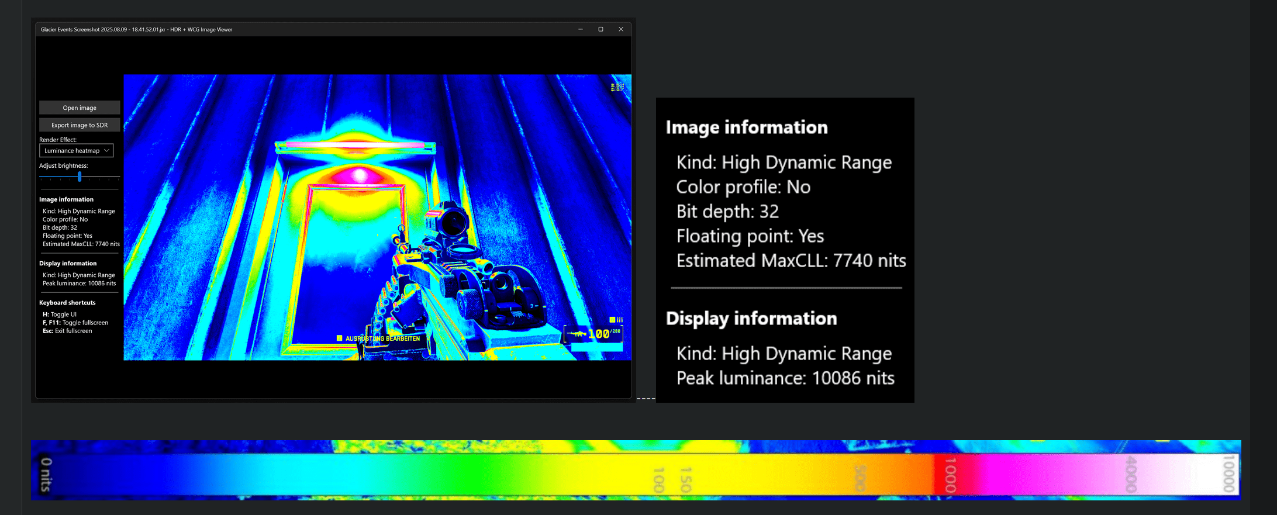Click sidebar text Floating point: Yes

click(x=67, y=236)
